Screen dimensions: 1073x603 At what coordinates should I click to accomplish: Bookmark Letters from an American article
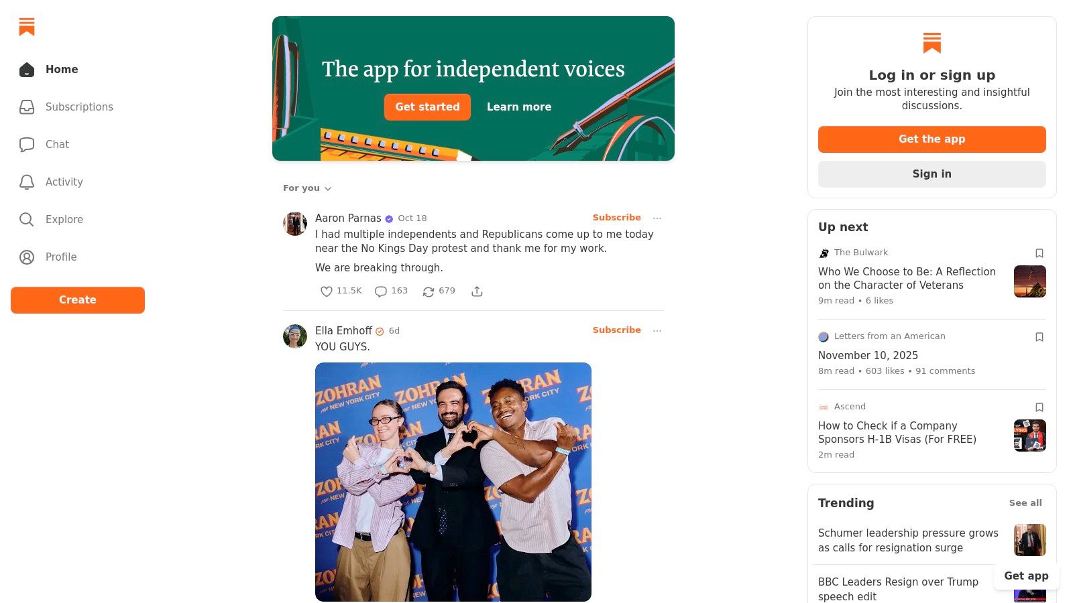pos(1039,337)
